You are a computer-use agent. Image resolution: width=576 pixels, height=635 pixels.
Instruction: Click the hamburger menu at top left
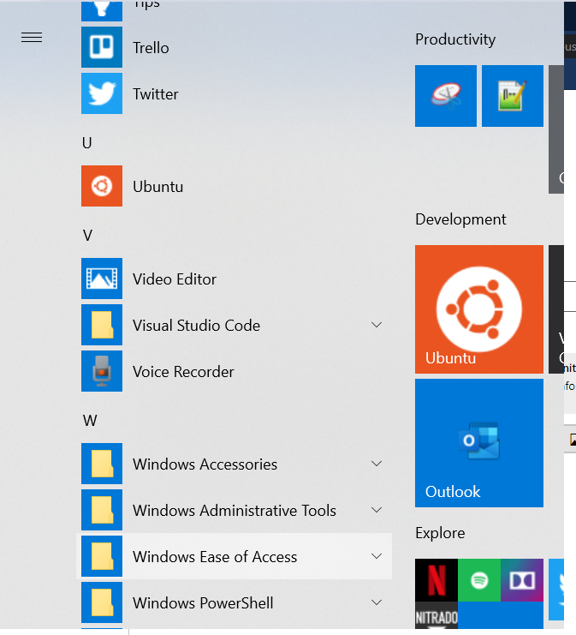[32, 38]
